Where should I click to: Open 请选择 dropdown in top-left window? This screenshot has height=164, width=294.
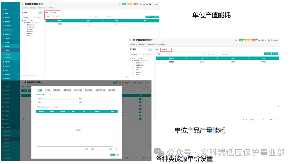[x=71, y=17]
